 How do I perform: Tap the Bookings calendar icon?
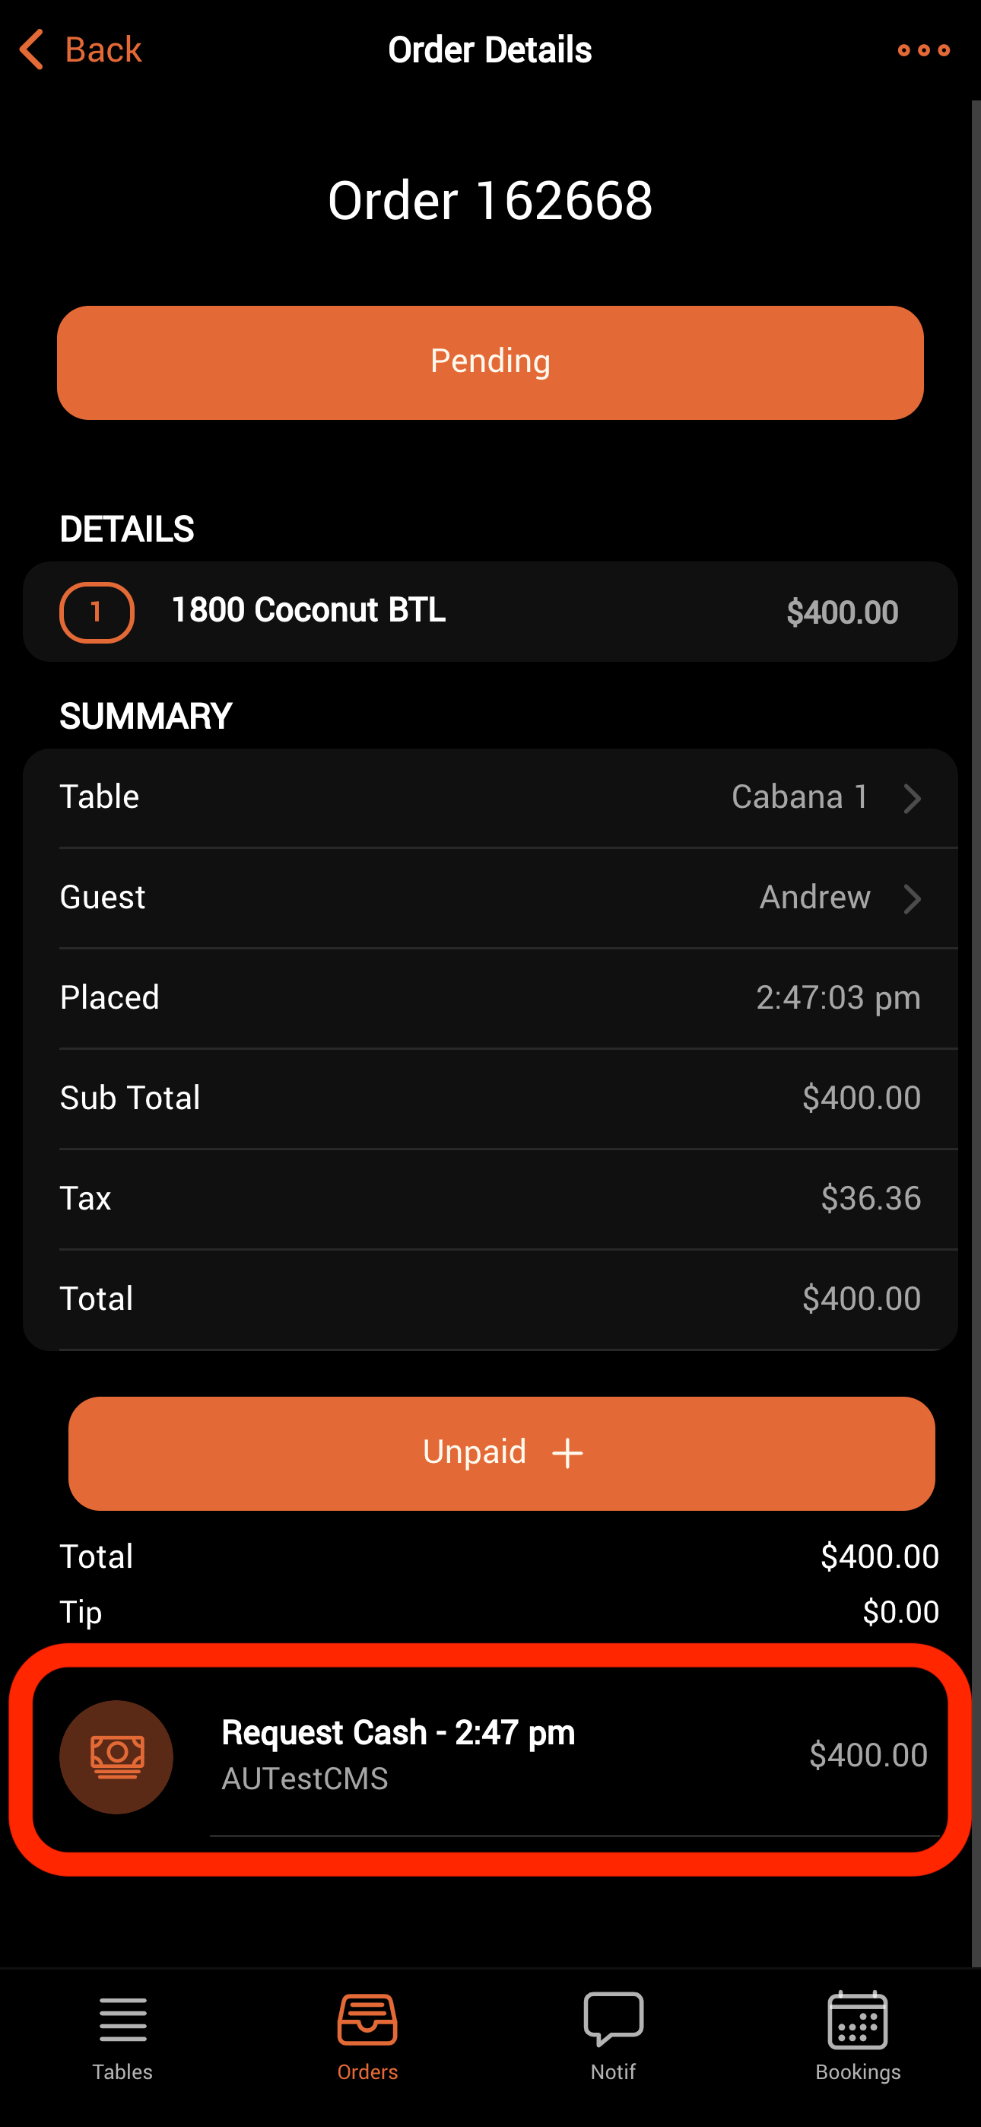click(x=857, y=2020)
